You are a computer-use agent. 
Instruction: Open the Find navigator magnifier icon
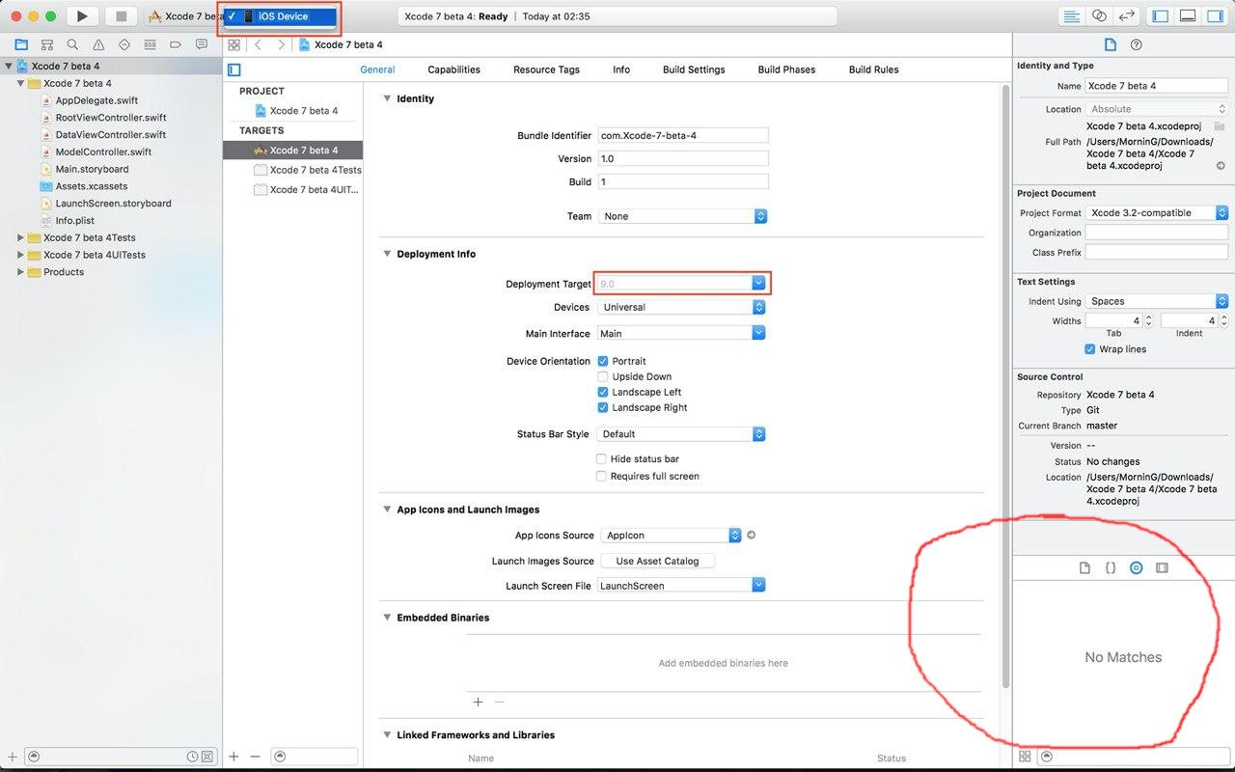click(72, 44)
